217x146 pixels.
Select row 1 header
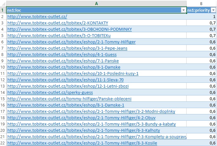point(3,10)
